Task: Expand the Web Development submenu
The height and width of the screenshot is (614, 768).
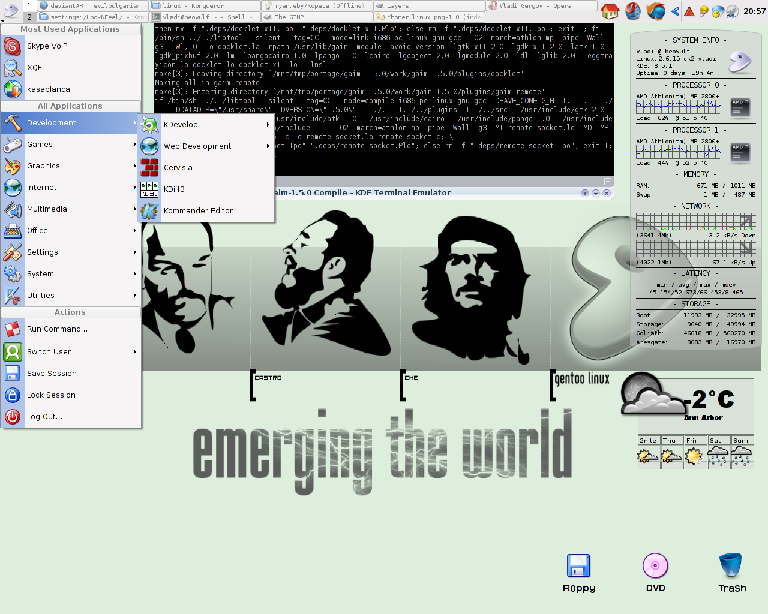Action: [206, 146]
